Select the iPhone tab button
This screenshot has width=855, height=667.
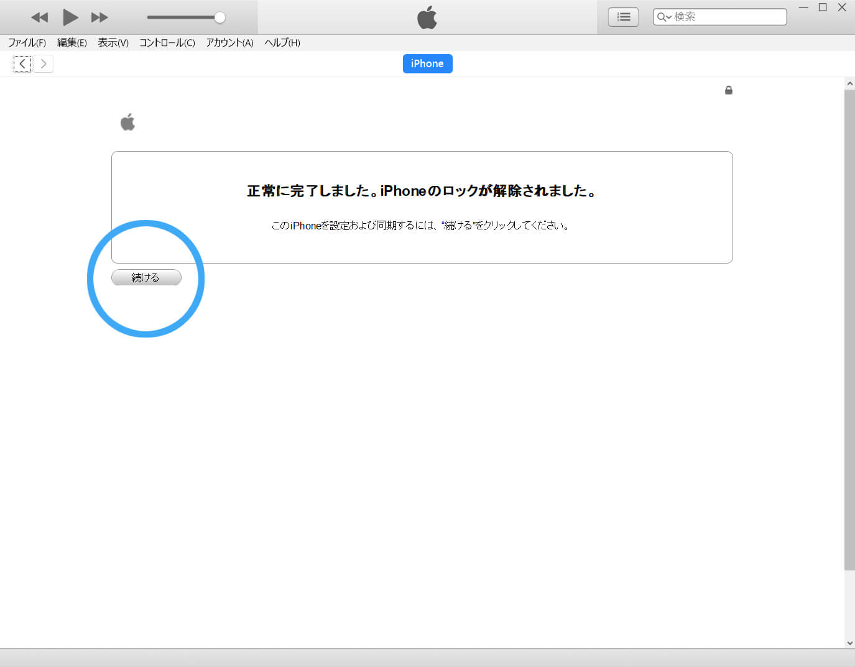point(427,63)
